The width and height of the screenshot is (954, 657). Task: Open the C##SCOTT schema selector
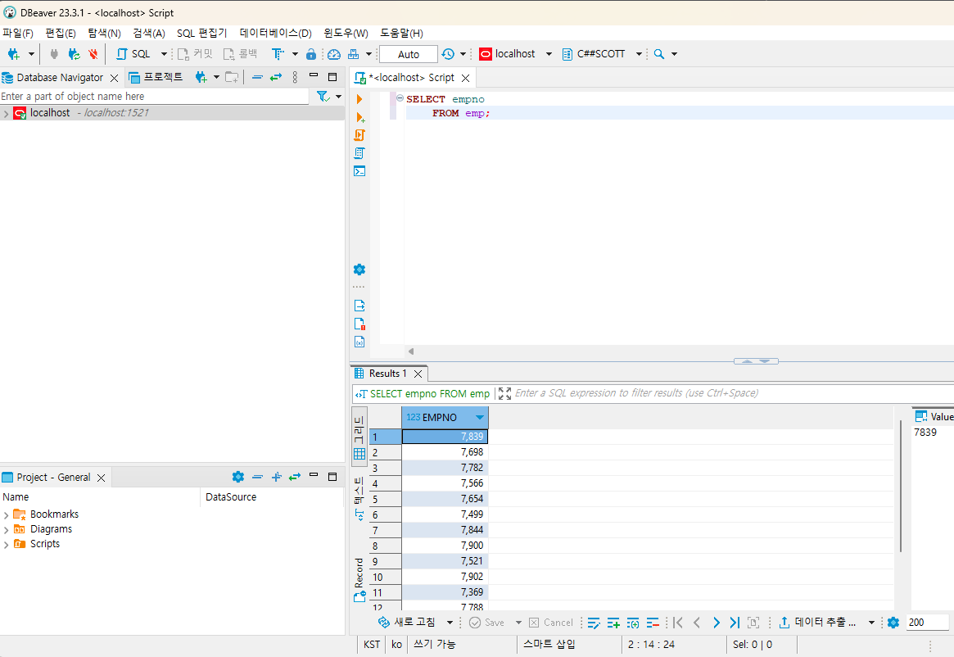click(x=601, y=54)
